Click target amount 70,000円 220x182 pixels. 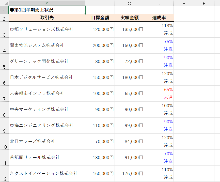(x=100, y=142)
